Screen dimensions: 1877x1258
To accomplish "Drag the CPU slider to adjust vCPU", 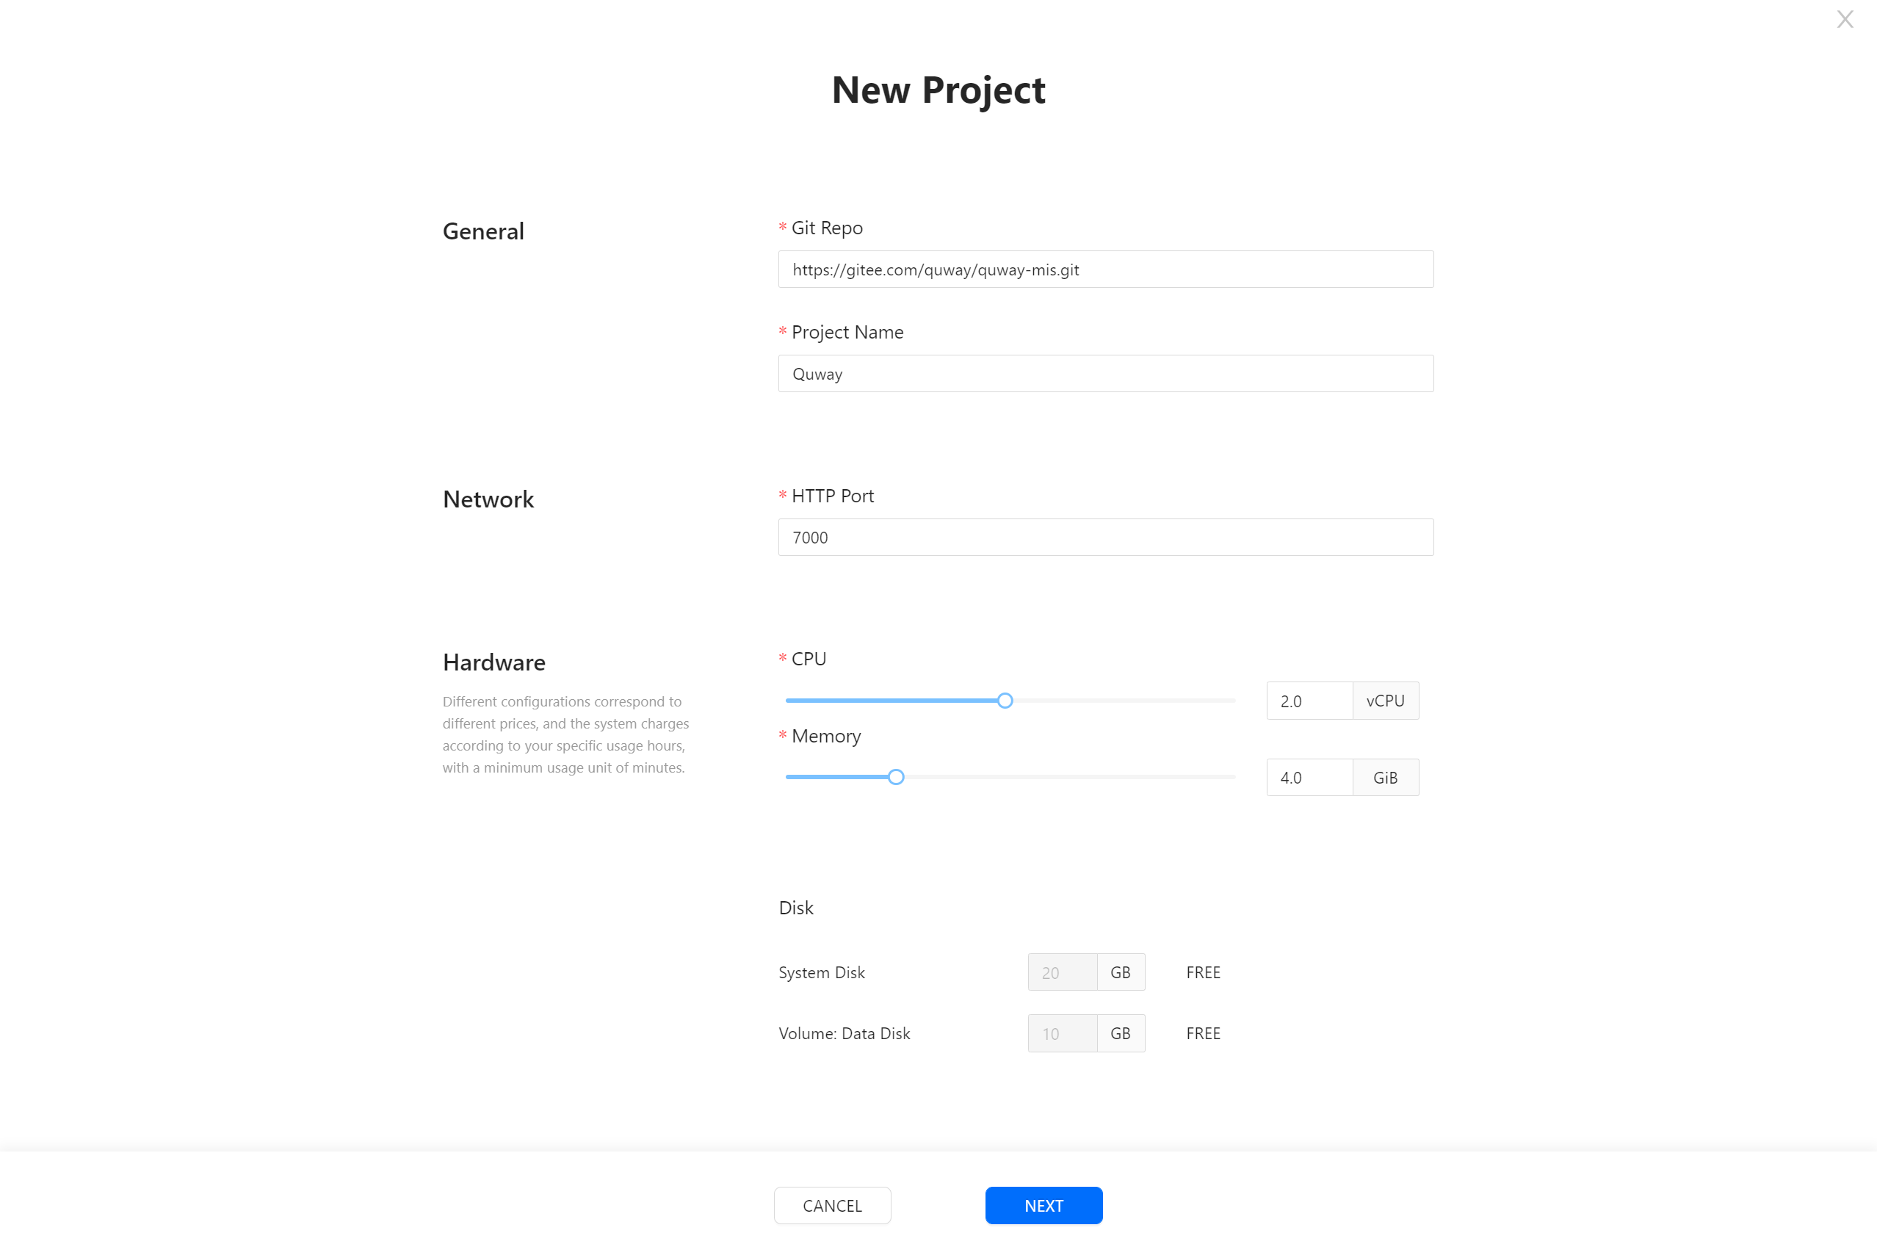I will pos(1005,699).
